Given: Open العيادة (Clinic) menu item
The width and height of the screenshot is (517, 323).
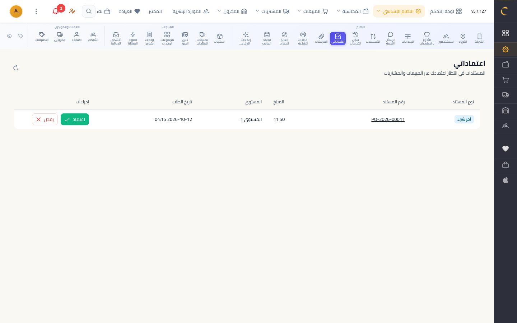Looking at the screenshot, I should pyautogui.click(x=129, y=11).
